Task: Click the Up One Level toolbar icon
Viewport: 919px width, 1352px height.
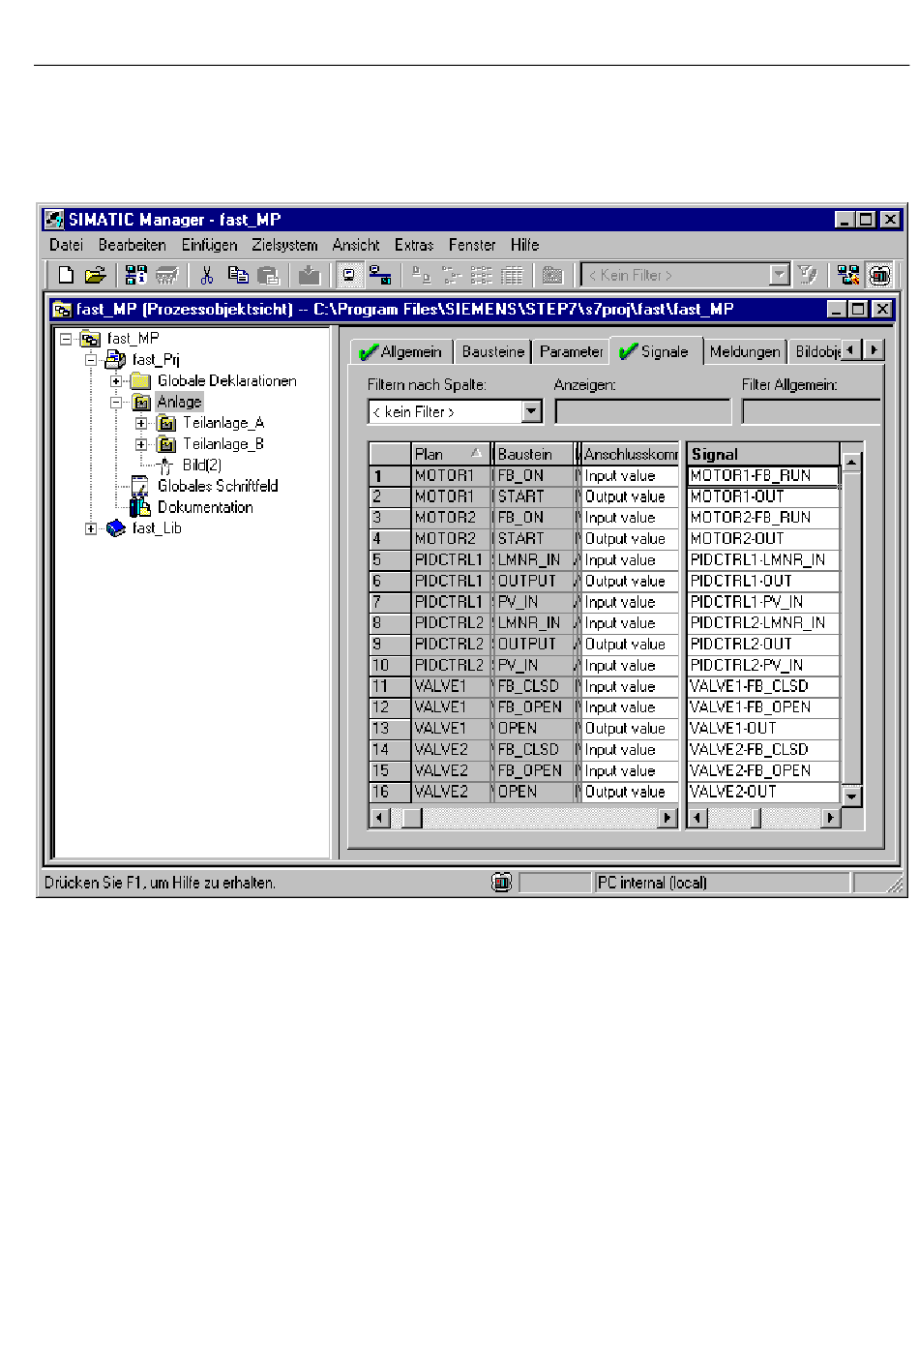Action: pos(552,276)
